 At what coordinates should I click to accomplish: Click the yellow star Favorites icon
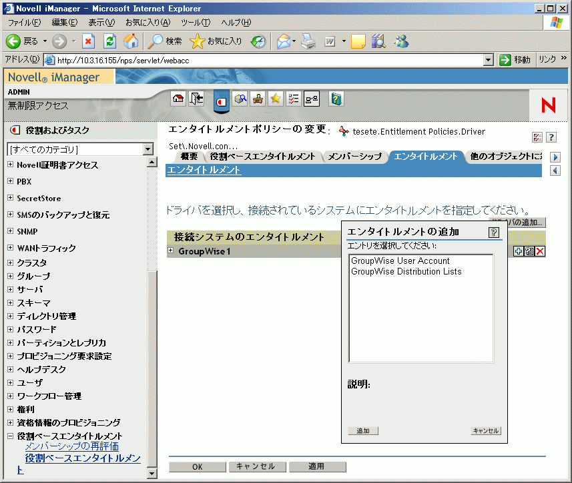tap(276, 99)
